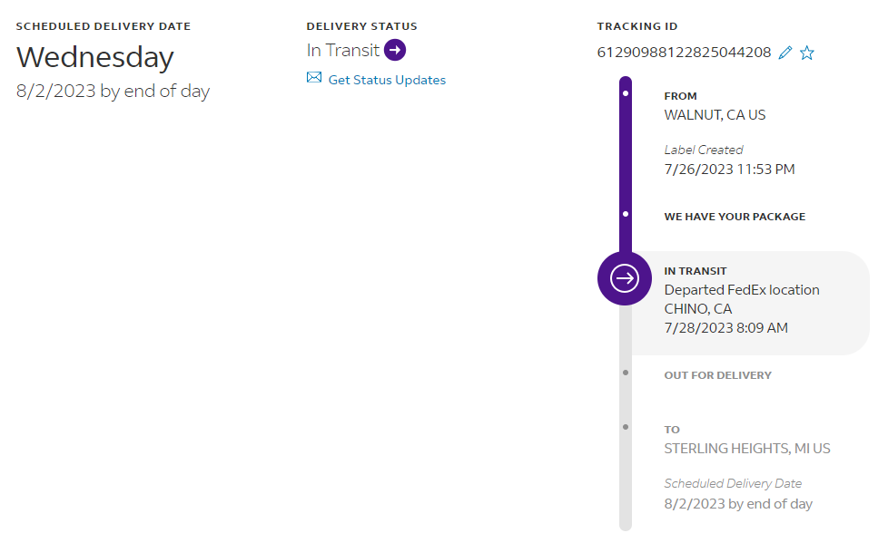Click the pencil edit icon beside tracking ID

[785, 53]
